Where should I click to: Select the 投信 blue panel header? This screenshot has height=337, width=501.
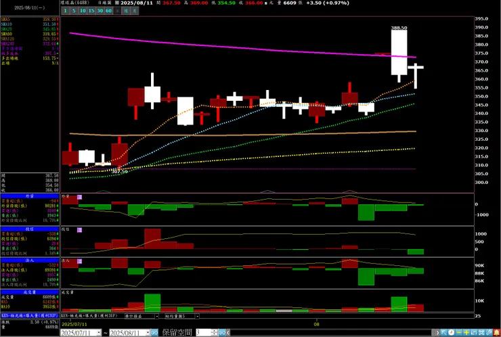pyautogui.click(x=30, y=229)
